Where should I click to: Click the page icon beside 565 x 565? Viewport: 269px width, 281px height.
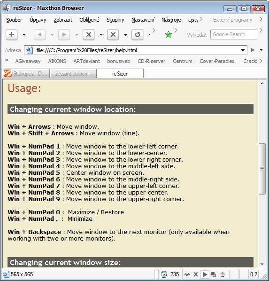click(6, 274)
